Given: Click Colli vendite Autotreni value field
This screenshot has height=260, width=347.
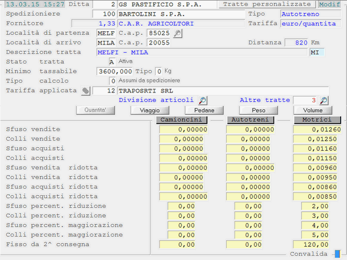Looking at the screenshot, I should tap(248, 139).
